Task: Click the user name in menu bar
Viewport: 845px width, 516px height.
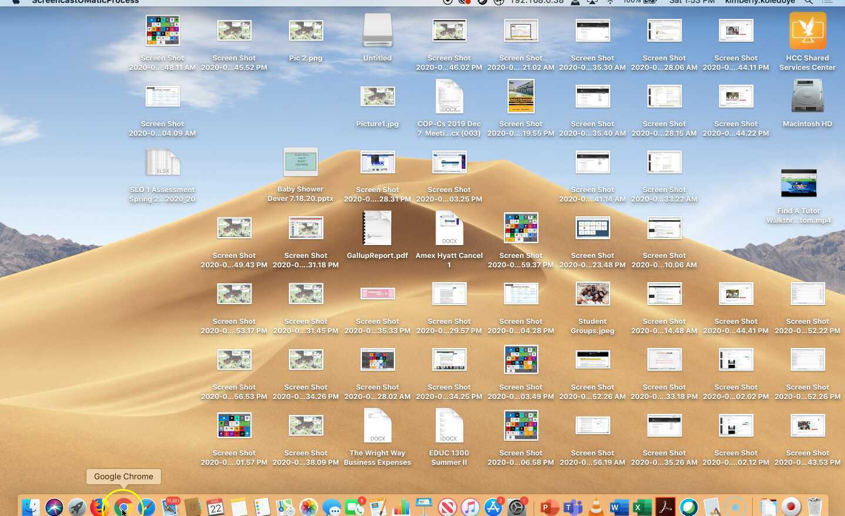Action: 760,2
